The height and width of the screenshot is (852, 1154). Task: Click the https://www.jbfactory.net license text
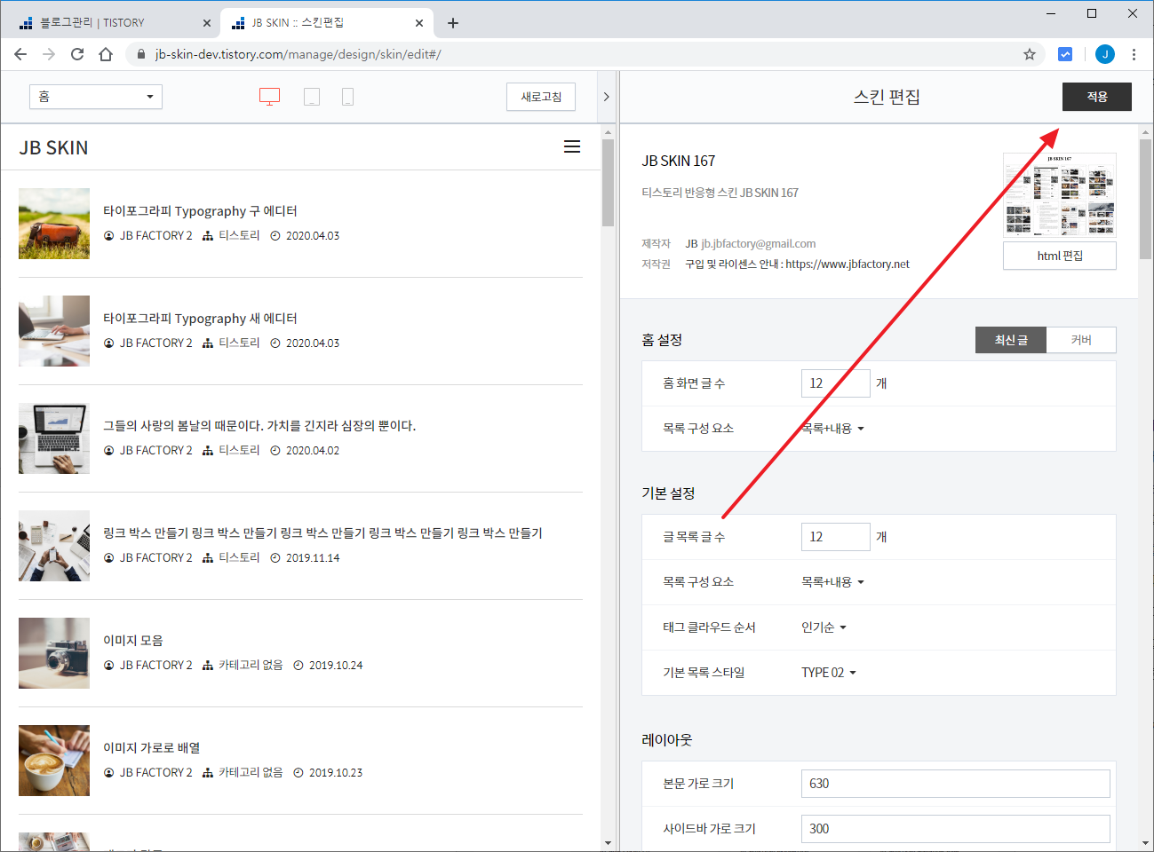[848, 264]
